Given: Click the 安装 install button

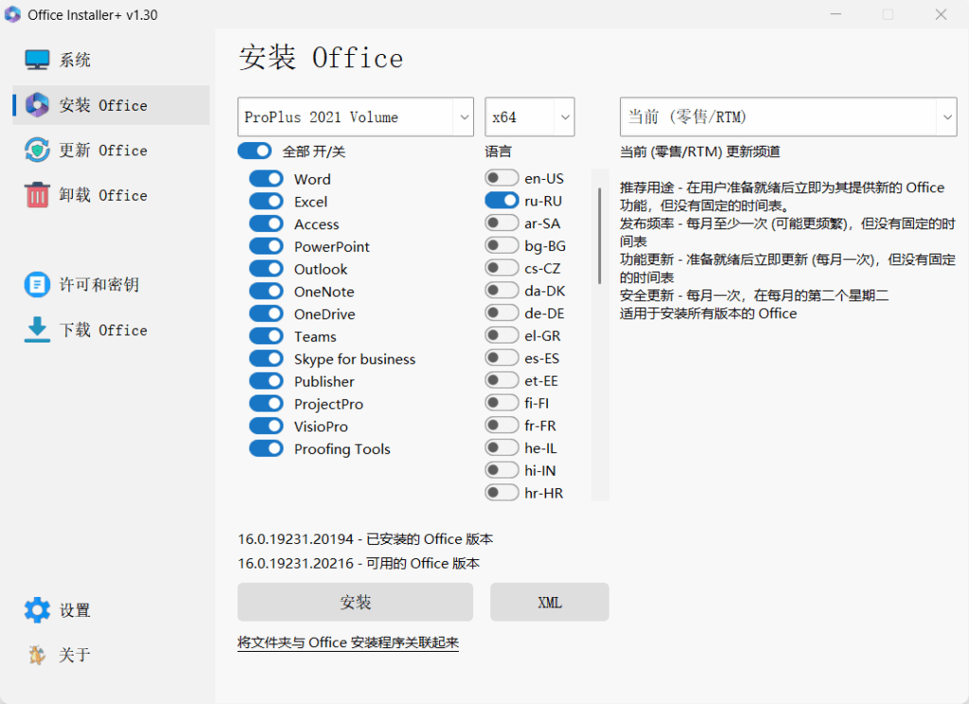Looking at the screenshot, I should pyautogui.click(x=355, y=602).
